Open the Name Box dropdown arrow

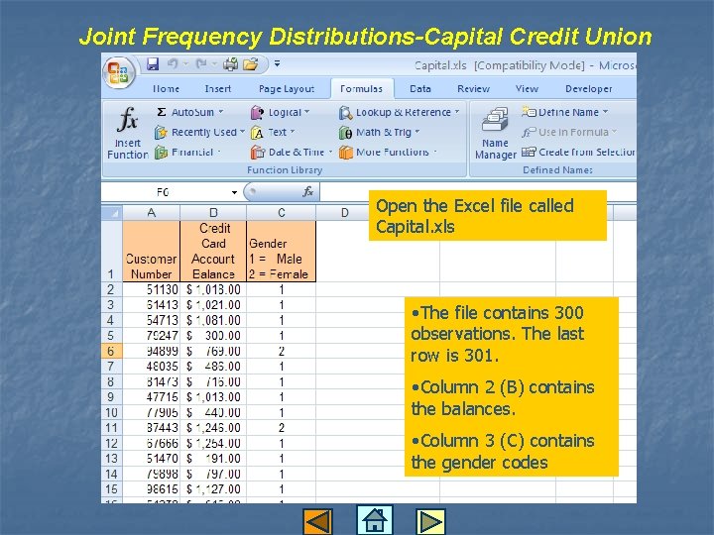234,192
